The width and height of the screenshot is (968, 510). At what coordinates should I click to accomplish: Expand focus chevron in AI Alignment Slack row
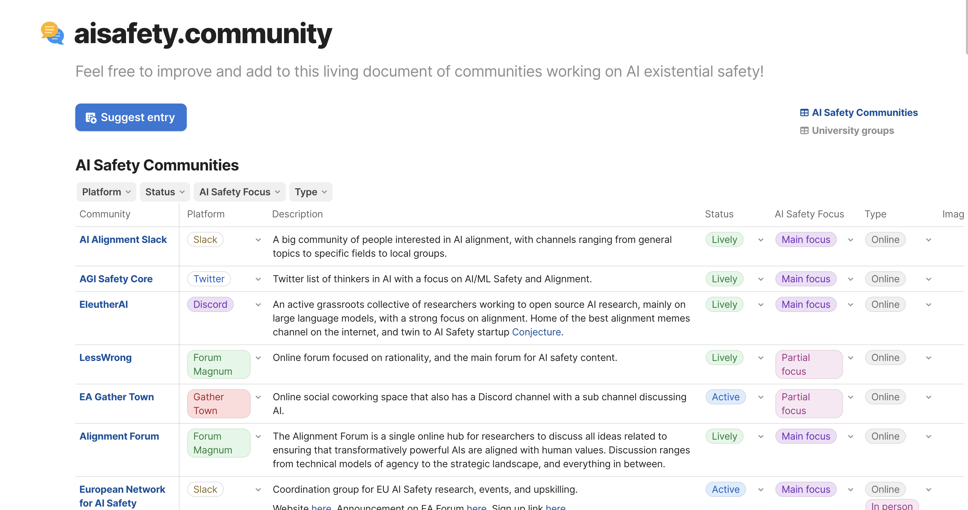(x=850, y=239)
